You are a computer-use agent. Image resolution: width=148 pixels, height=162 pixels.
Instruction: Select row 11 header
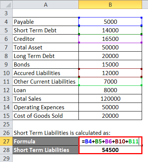pos(6,81)
